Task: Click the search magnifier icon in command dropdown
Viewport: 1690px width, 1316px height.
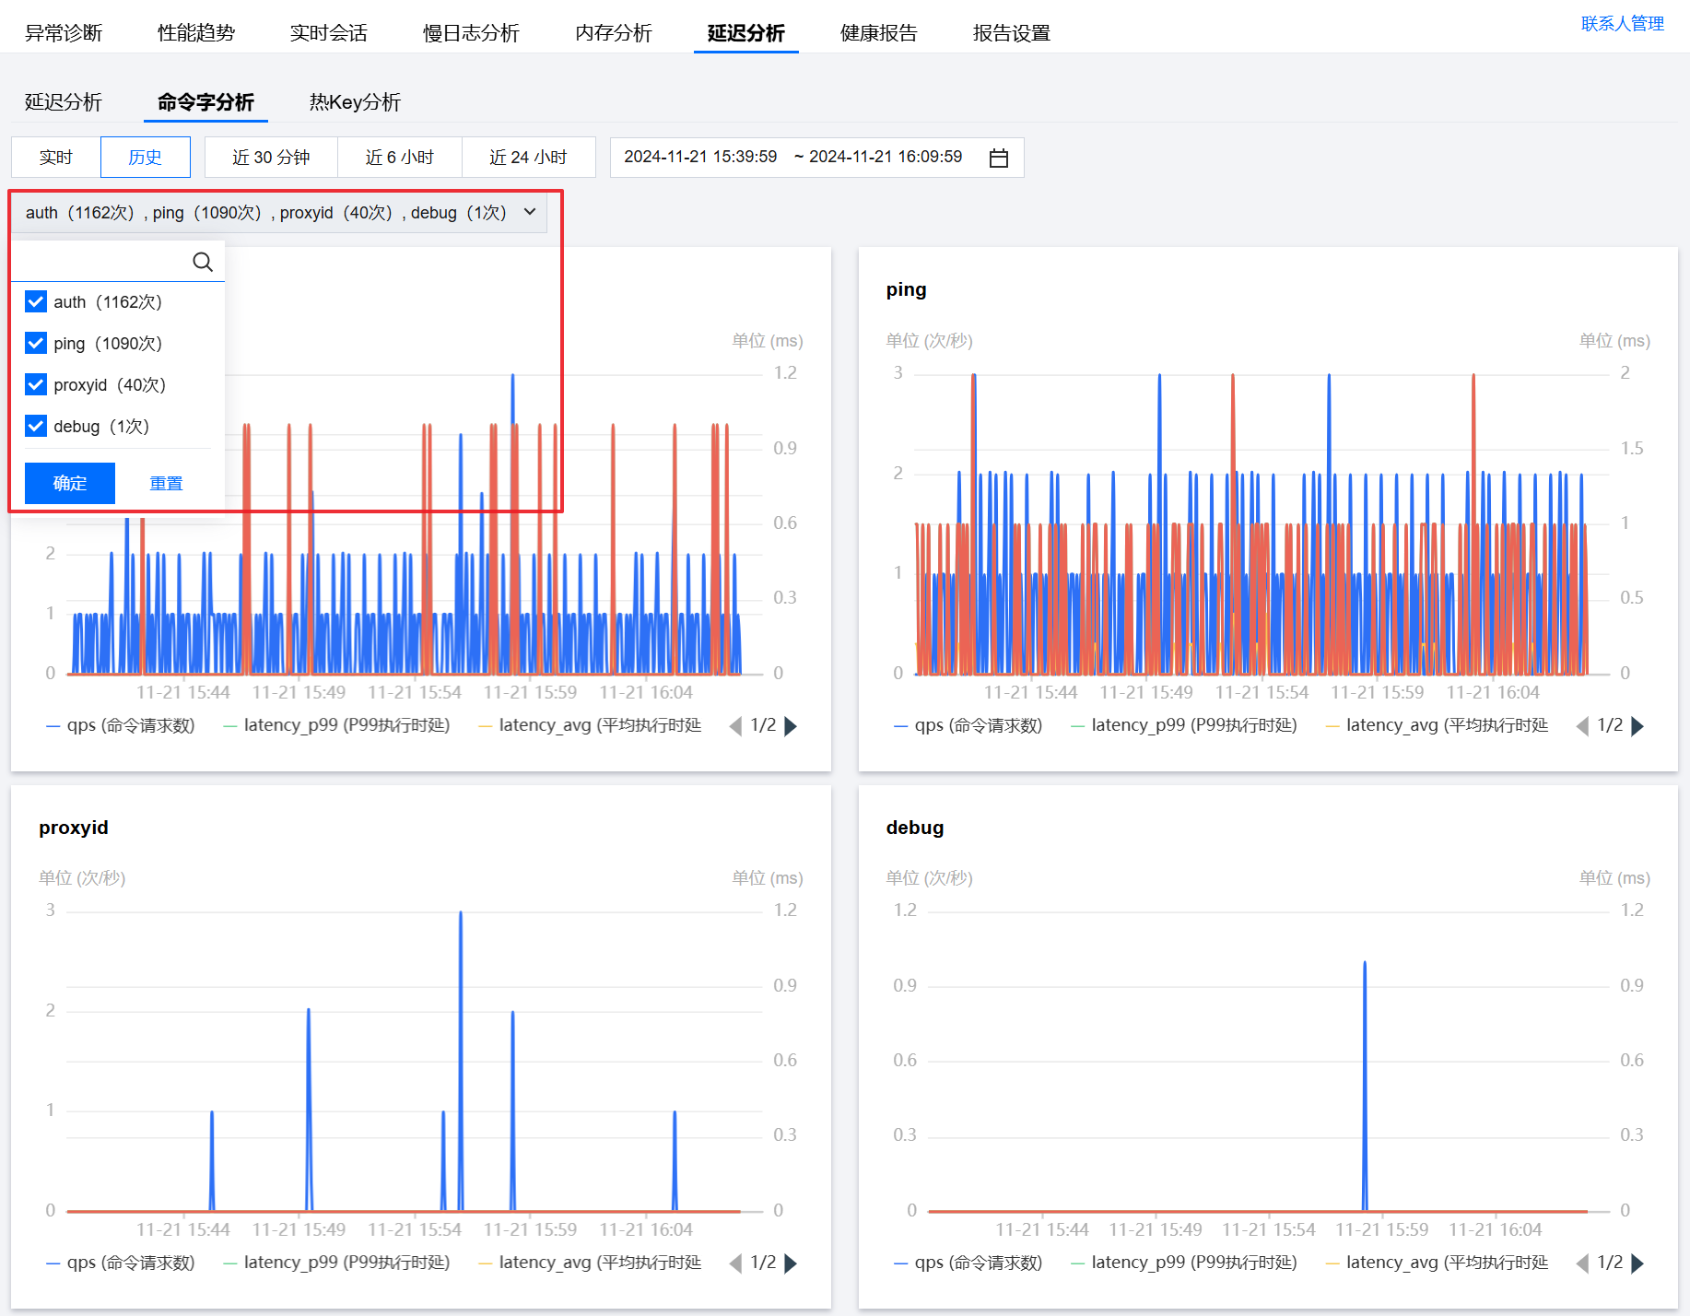Action: pos(203,262)
